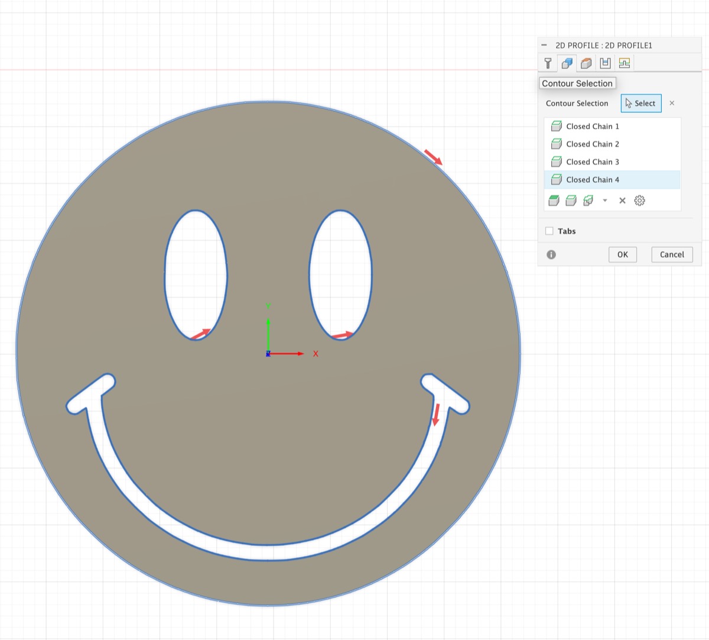Open the Passes tab icon
The height and width of the screenshot is (640, 709).
pyautogui.click(x=605, y=63)
